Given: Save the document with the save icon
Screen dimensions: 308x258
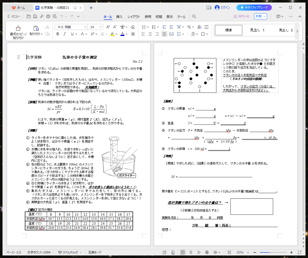Looking at the screenshot, I should pyautogui.click(x=35, y=16).
